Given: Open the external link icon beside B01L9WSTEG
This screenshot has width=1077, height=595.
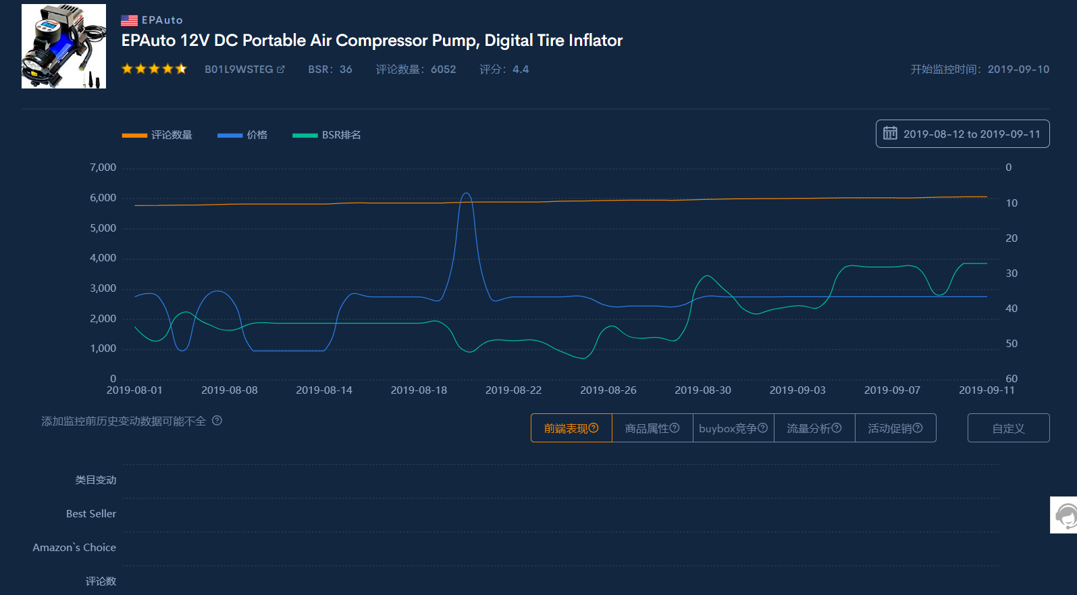Looking at the screenshot, I should pyautogui.click(x=281, y=69).
